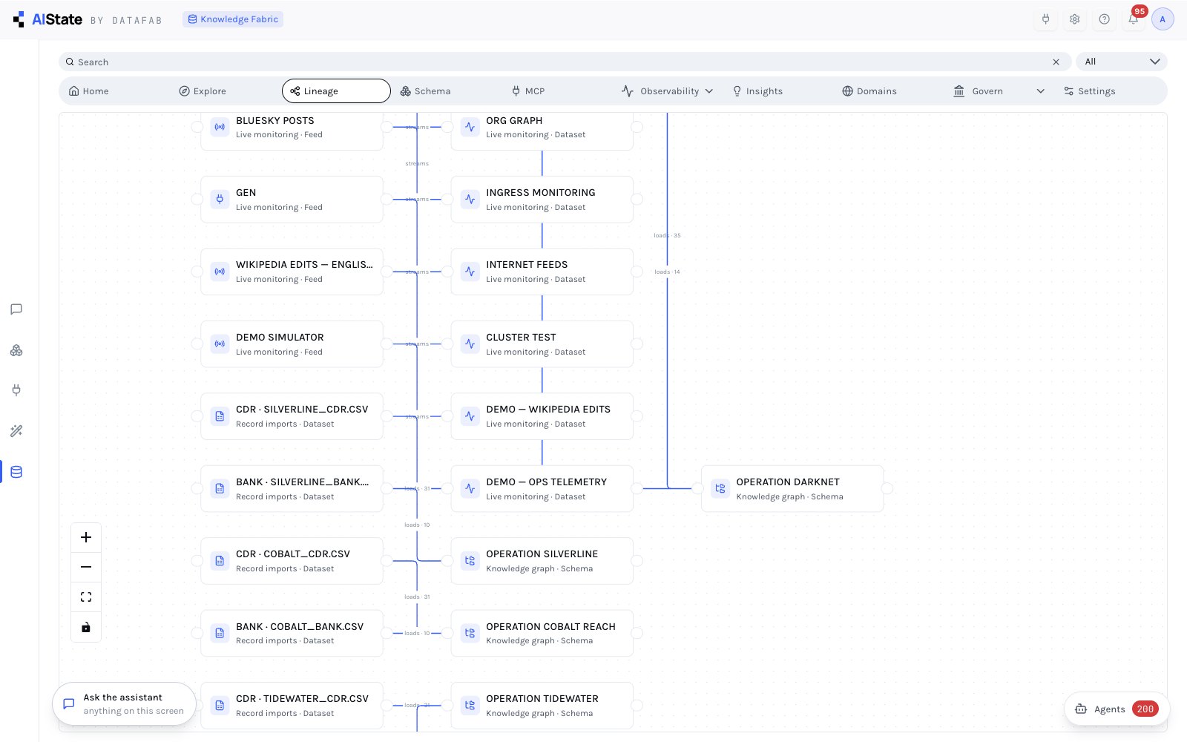
Task: Open magic wand icon in left sidebar
Action: 16,431
